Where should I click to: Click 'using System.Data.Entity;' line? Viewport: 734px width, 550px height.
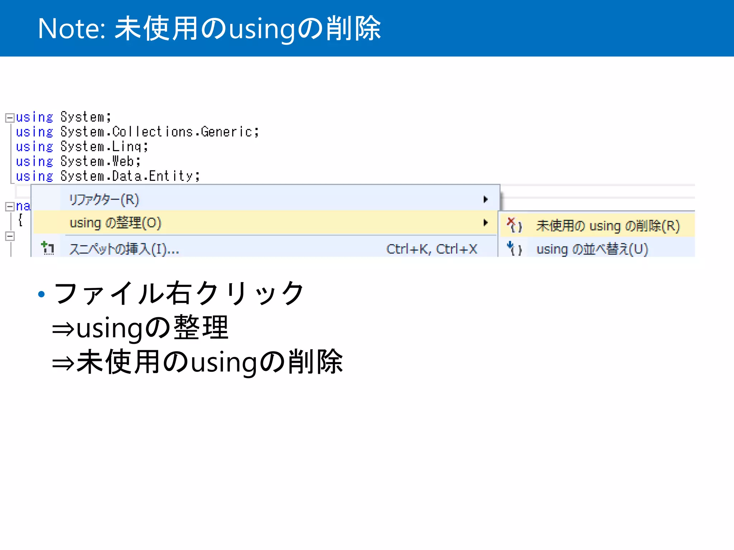[x=108, y=177]
